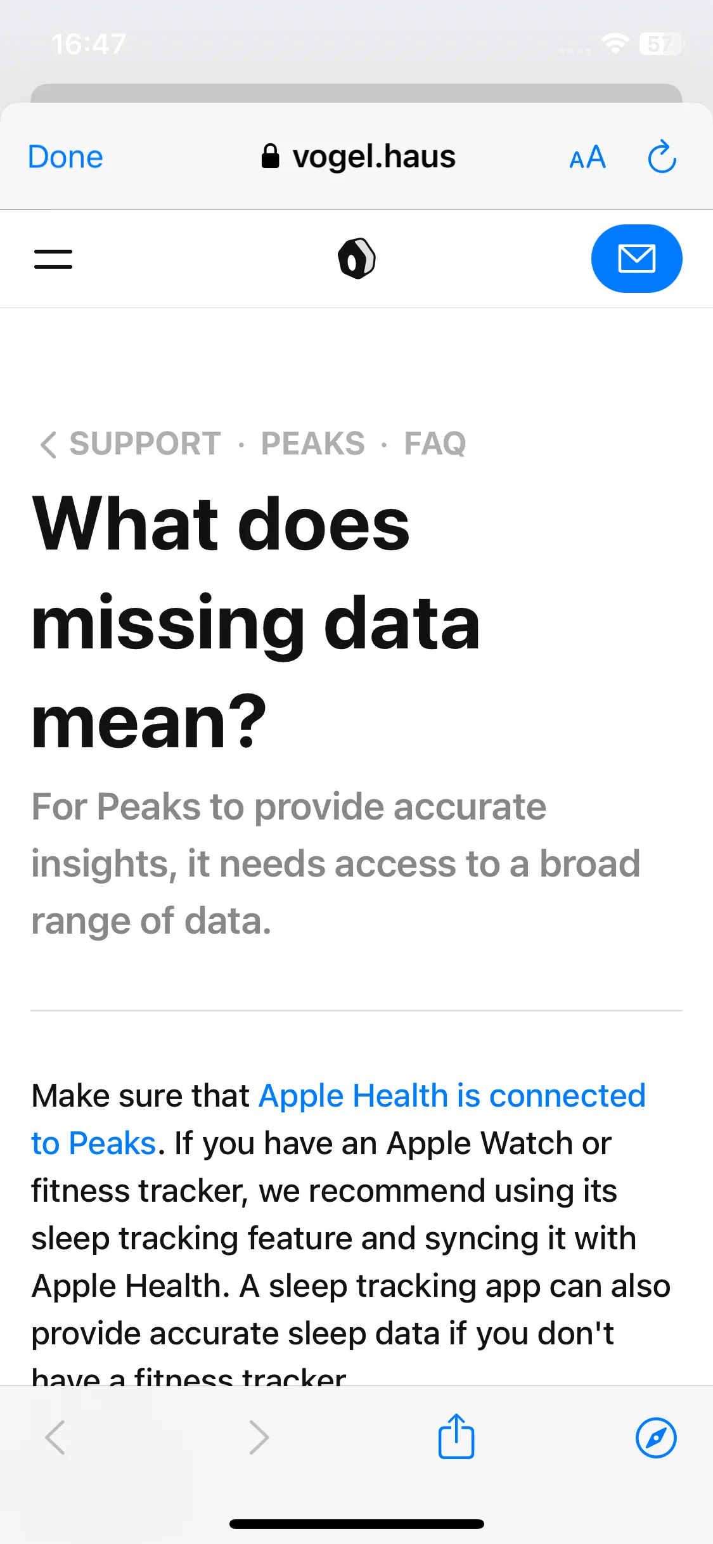Tap the Vogel logo icon
Screen dimensions: 713x1544
click(x=357, y=259)
